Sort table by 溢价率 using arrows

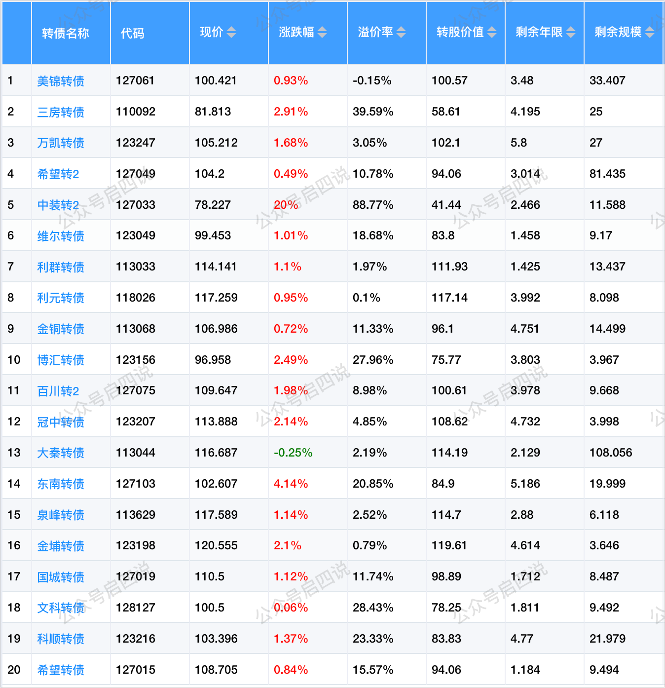click(x=401, y=33)
